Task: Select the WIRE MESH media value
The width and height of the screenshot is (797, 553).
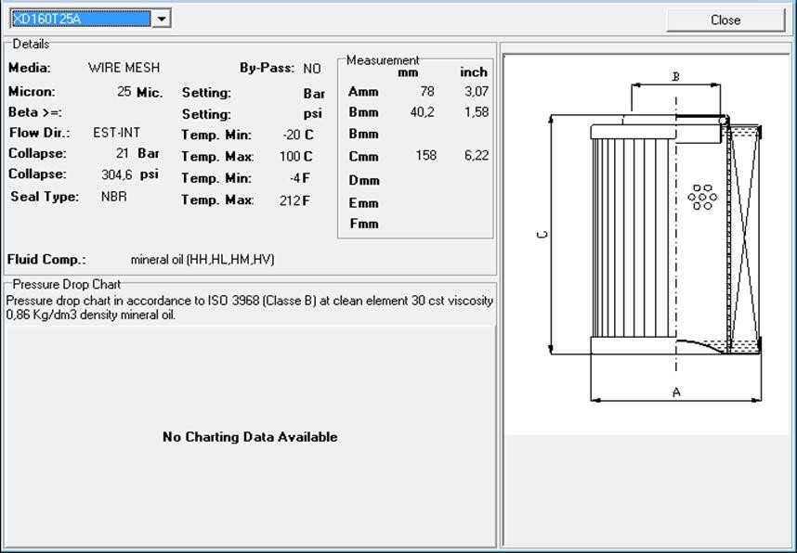Action: 124,68
